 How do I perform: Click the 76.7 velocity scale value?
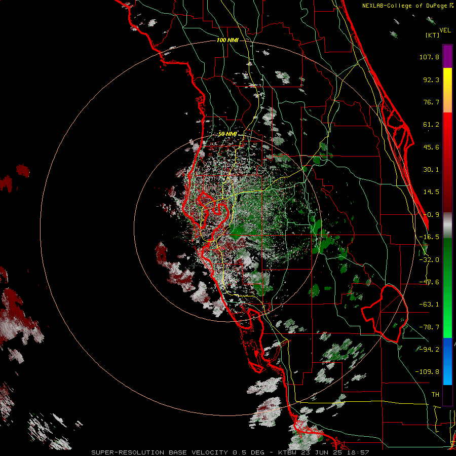point(431,102)
